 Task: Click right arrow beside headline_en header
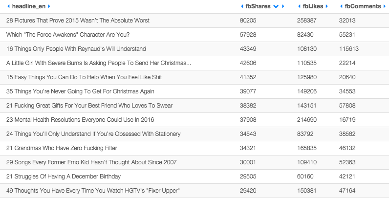pyautogui.click(x=49, y=6)
